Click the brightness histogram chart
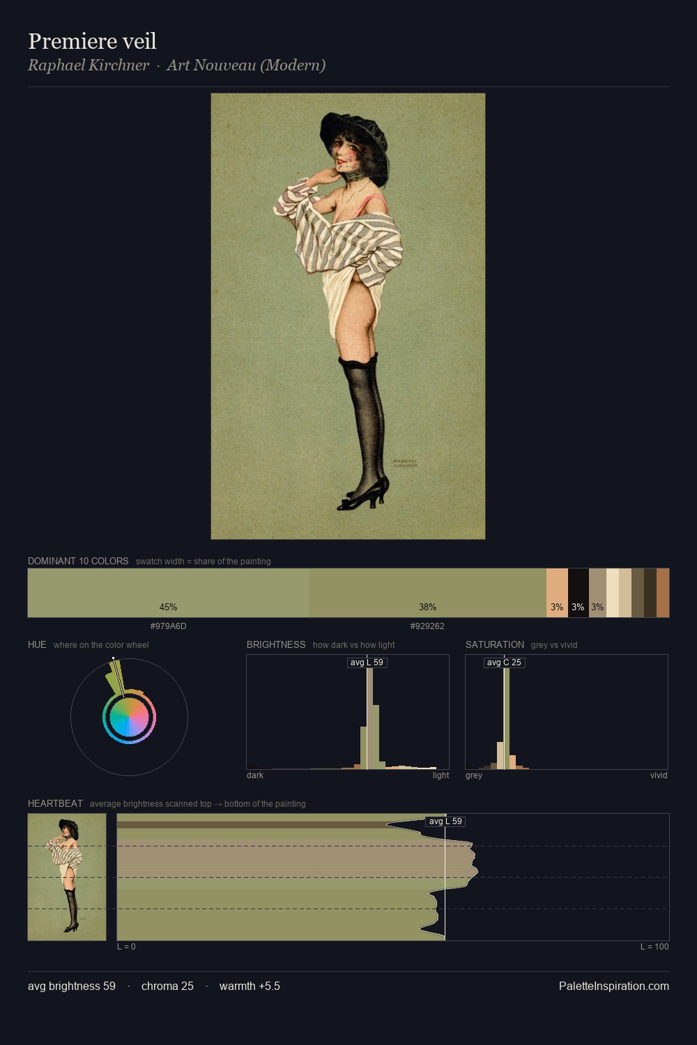 pyautogui.click(x=348, y=712)
